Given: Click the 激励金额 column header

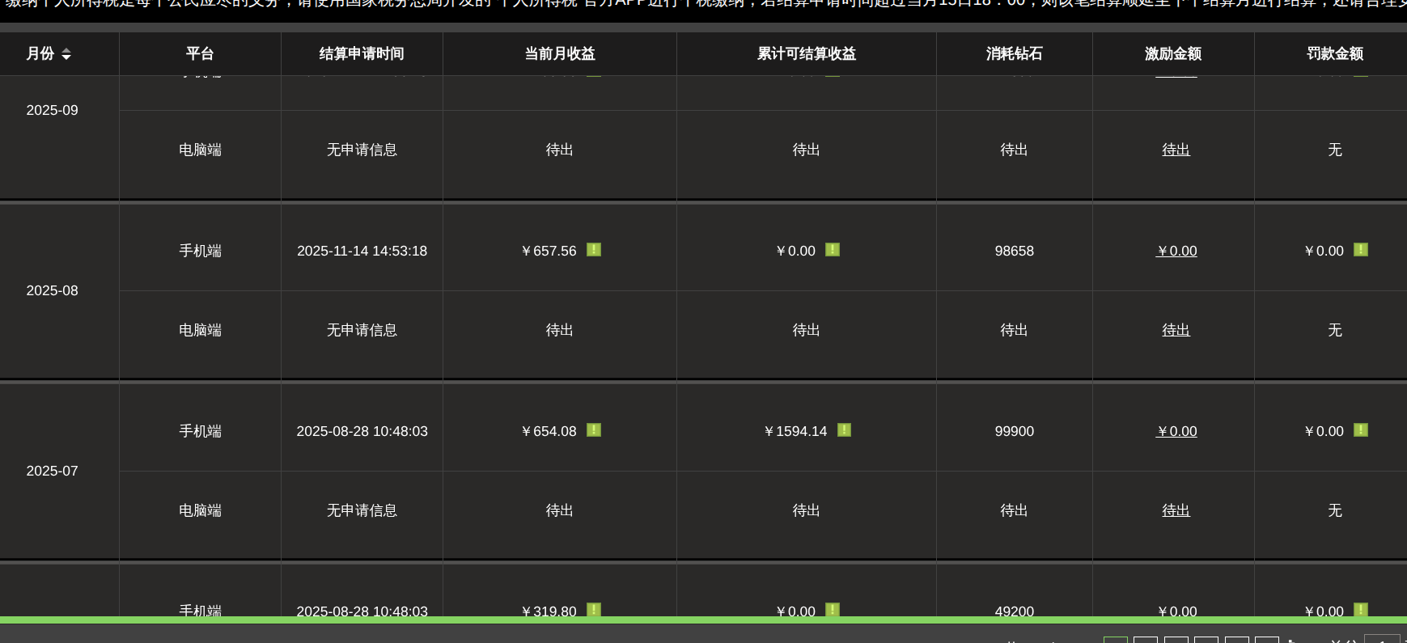Looking at the screenshot, I should tap(1172, 54).
